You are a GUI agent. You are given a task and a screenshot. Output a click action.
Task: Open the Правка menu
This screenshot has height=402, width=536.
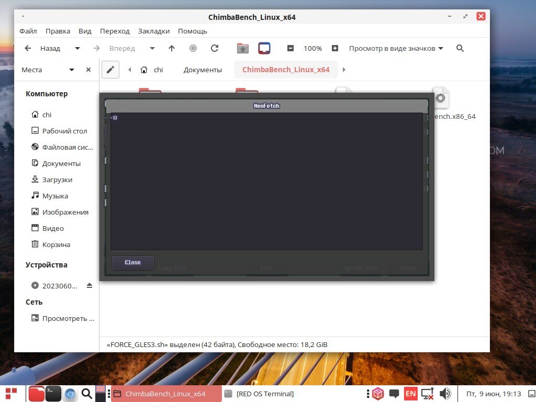58,31
